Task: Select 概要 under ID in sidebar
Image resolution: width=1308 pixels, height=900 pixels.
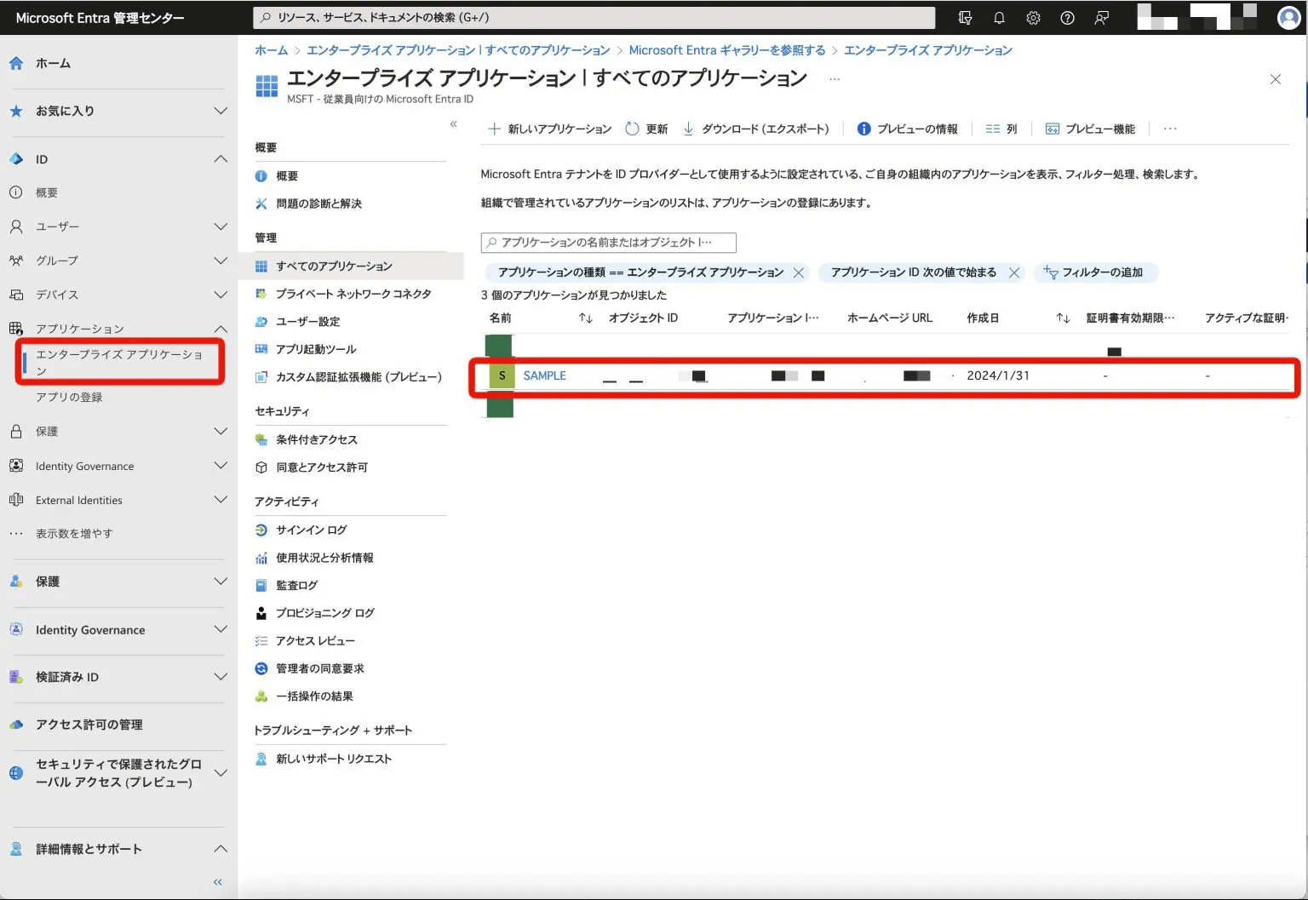Action: [x=47, y=193]
